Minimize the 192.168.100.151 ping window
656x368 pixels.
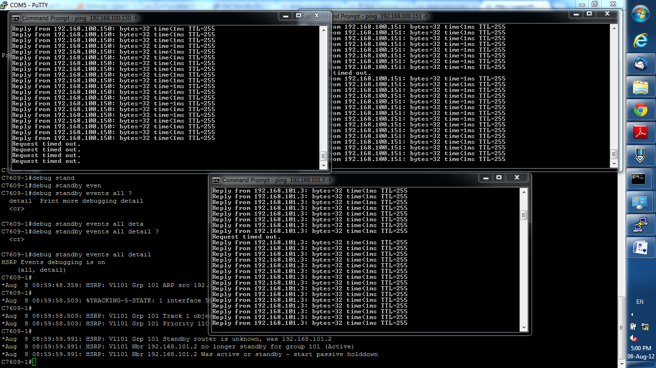(x=576, y=14)
